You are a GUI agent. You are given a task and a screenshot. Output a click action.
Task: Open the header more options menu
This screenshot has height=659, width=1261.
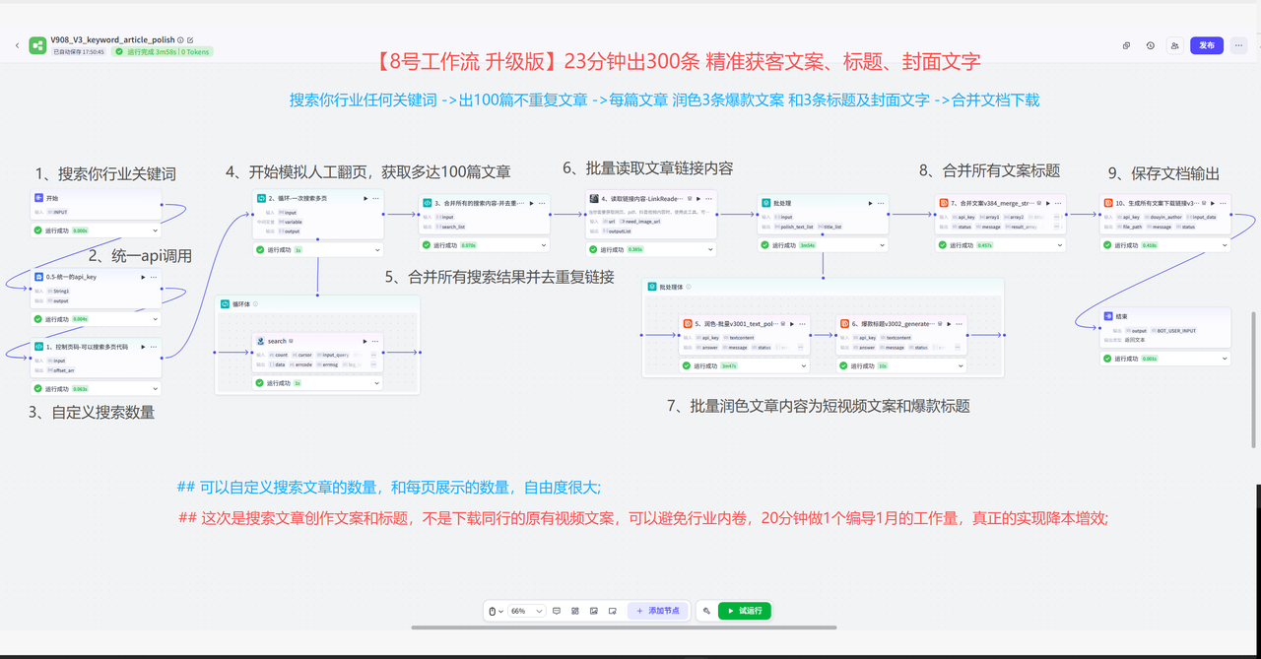1239,45
